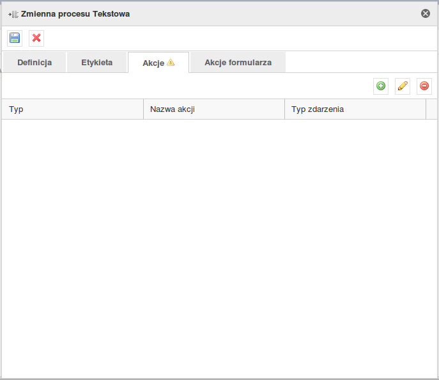Click the Nazwa akcji column header
The height and width of the screenshot is (380, 439).
[214, 109]
